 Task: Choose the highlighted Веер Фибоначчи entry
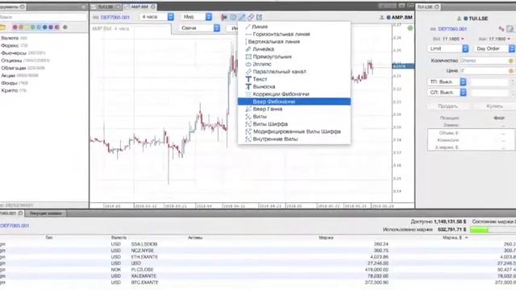[294, 101]
